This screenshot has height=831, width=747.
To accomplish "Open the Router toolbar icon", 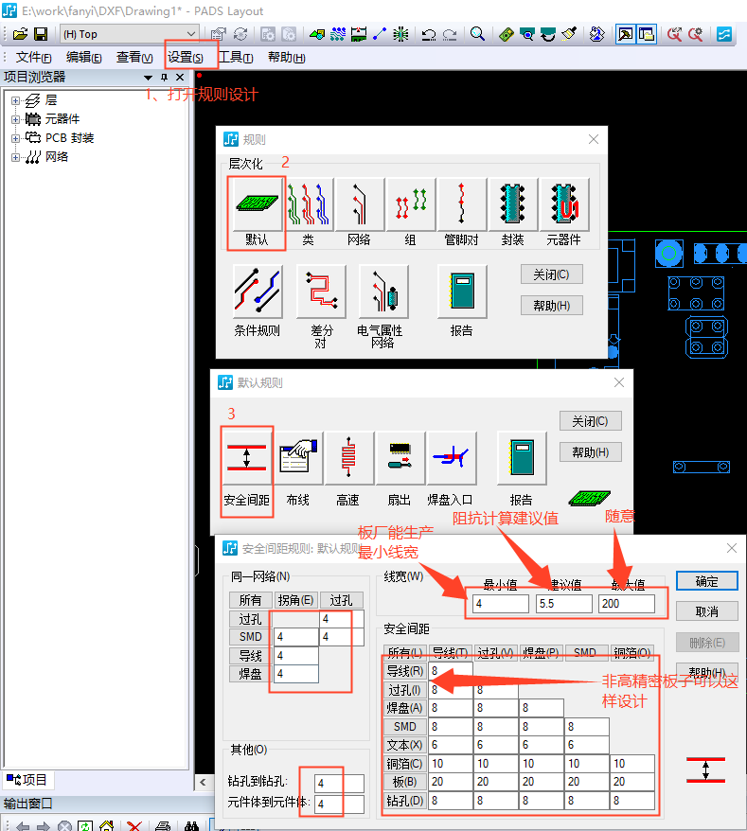I will point(338,34).
